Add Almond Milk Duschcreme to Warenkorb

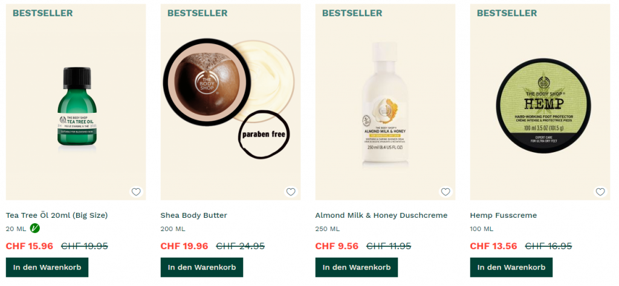click(357, 267)
